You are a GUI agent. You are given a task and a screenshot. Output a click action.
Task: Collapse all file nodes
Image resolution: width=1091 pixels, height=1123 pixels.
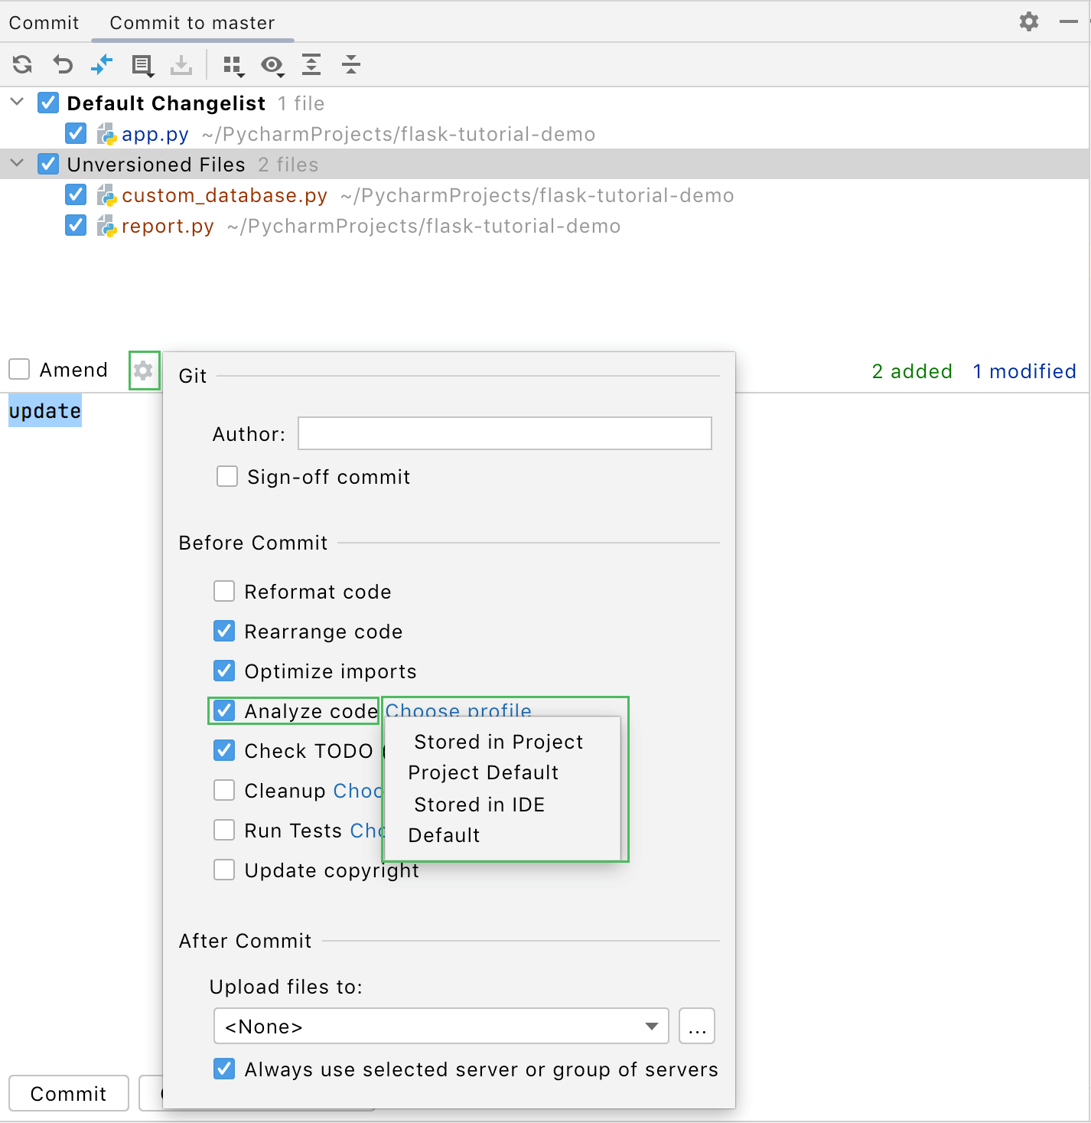(351, 66)
